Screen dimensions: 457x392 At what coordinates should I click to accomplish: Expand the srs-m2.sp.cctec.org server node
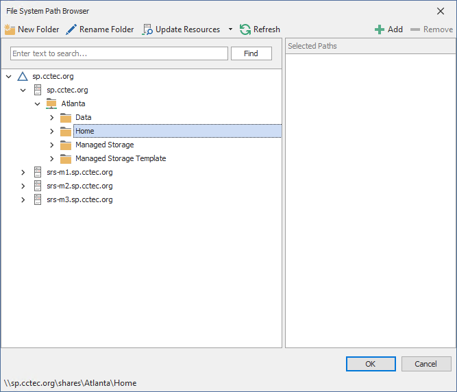(x=23, y=186)
